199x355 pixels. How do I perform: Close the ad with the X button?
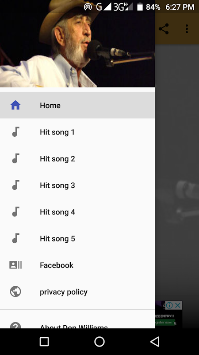pyautogui.click(x=178, y=305)
